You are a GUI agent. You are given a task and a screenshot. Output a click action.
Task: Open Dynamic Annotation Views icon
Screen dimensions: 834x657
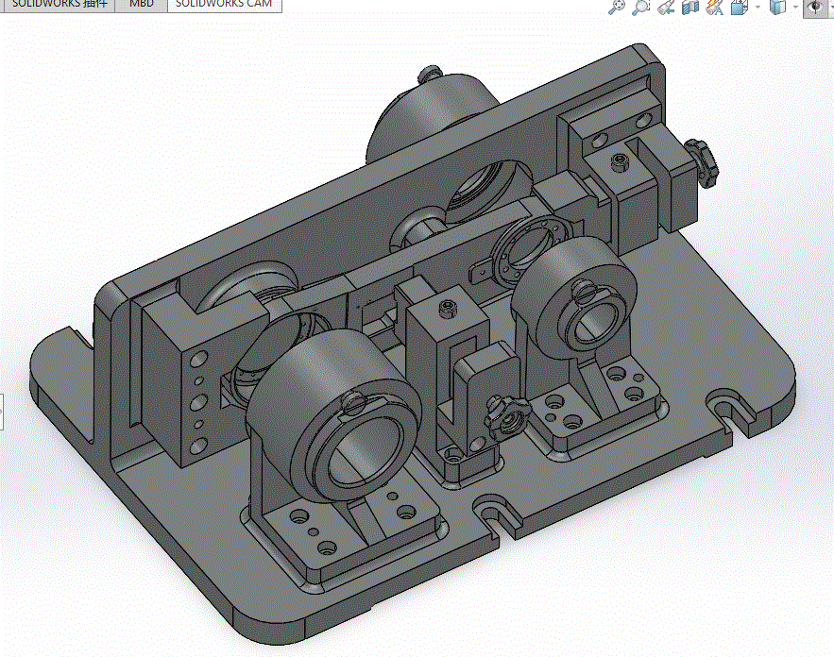(x=714, y=7)
